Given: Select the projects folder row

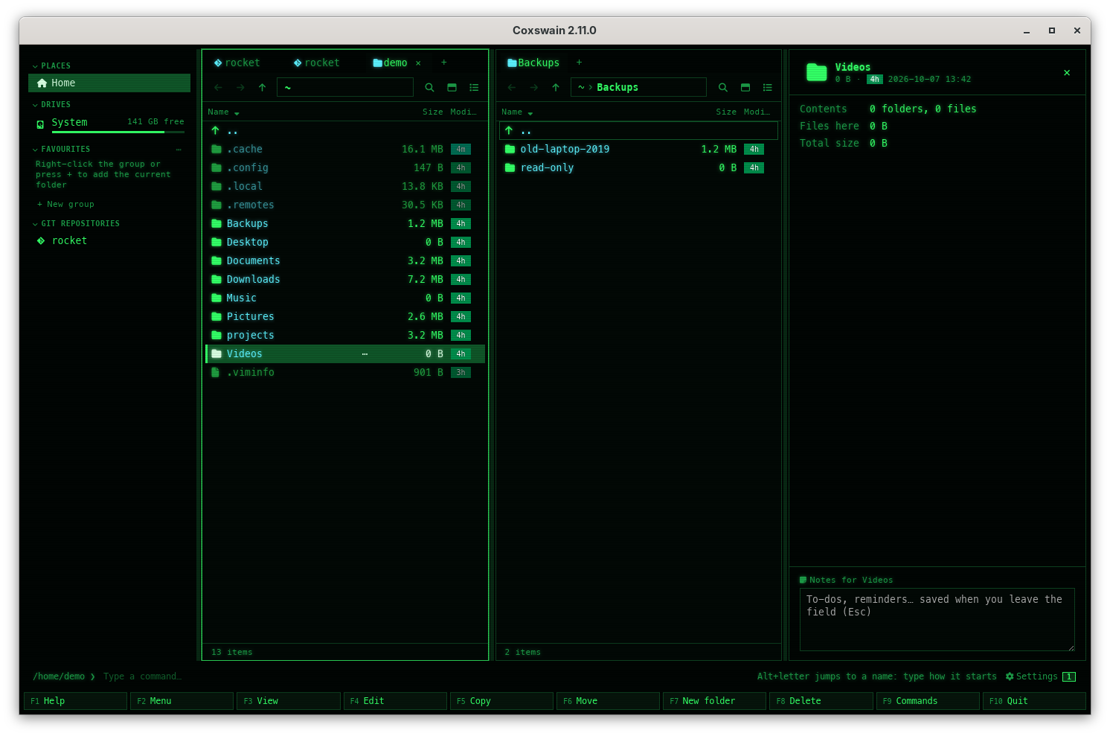Looking at the screenshot, I should (x=345, y=336).
